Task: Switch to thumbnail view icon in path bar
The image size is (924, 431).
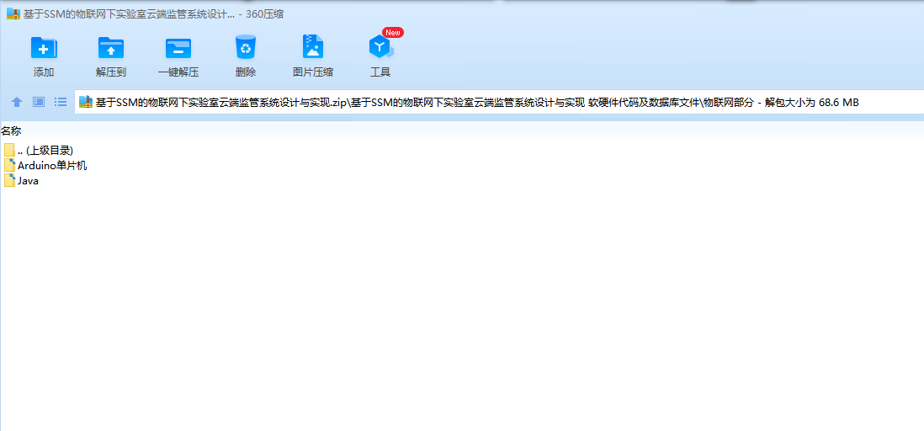Action: [x=39, y=102]
